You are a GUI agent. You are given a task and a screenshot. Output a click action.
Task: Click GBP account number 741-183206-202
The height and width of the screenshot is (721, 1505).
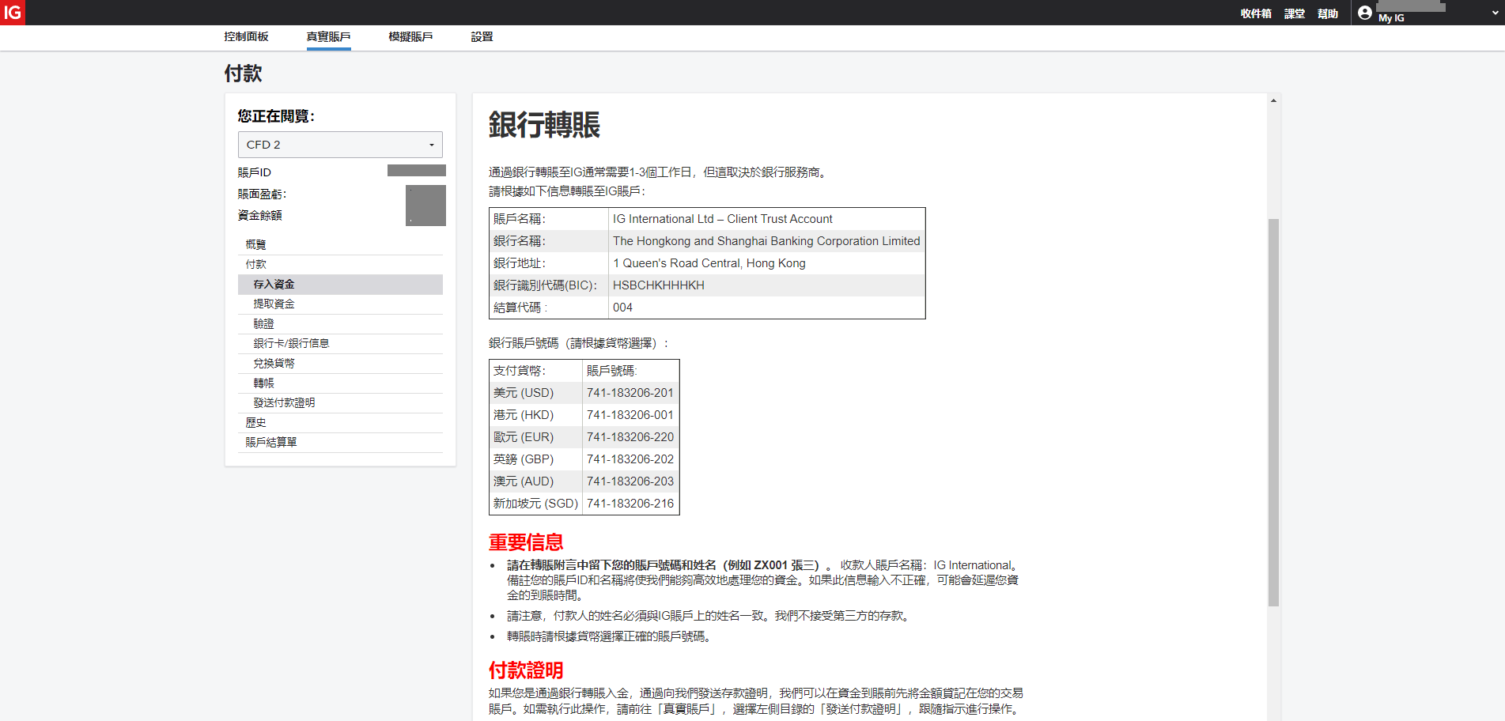(630, 459)
